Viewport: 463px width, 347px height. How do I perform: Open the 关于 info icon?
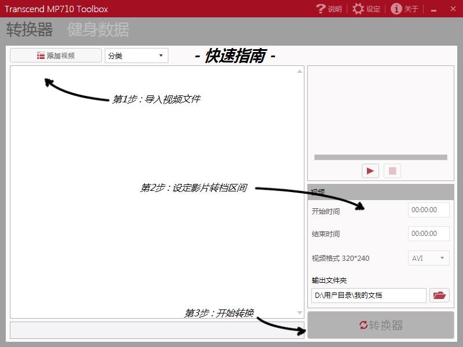point(396,9)
